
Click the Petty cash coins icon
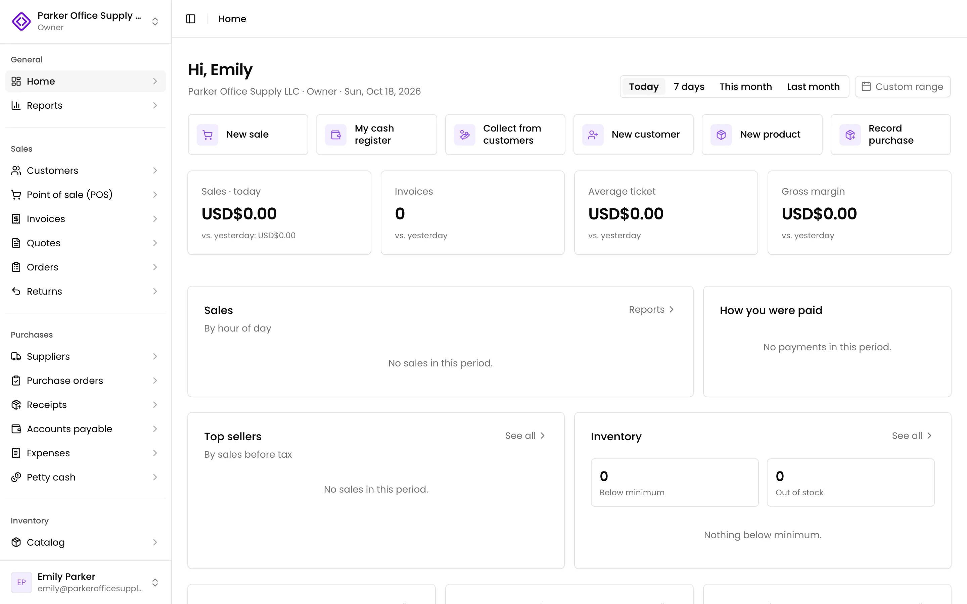pyautogui.click(x=16, y=477)
